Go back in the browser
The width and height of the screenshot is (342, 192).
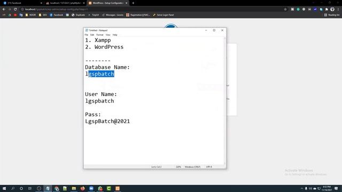point(4,10)
